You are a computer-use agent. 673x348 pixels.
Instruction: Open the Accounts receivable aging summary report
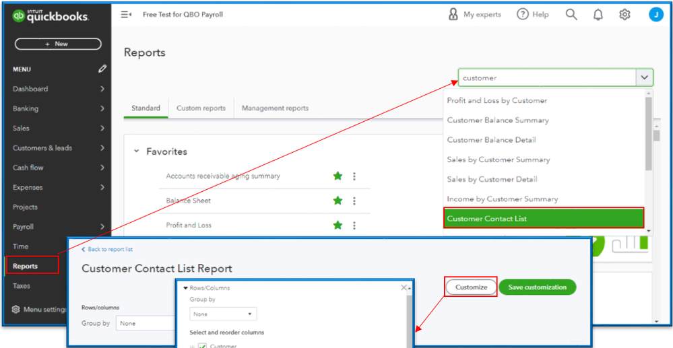tap(223, 176)
